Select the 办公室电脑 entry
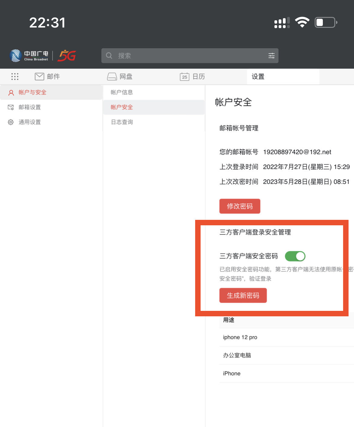354x427 pixels. [236, 355]
